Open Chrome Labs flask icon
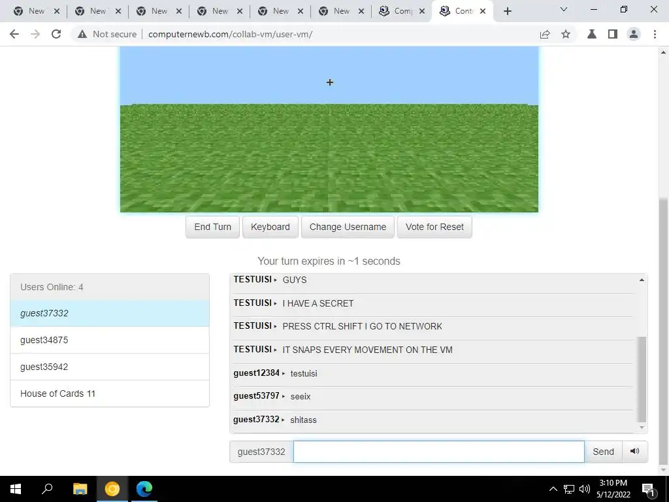This screenshot has width=669, height=502. click(592, 34)
